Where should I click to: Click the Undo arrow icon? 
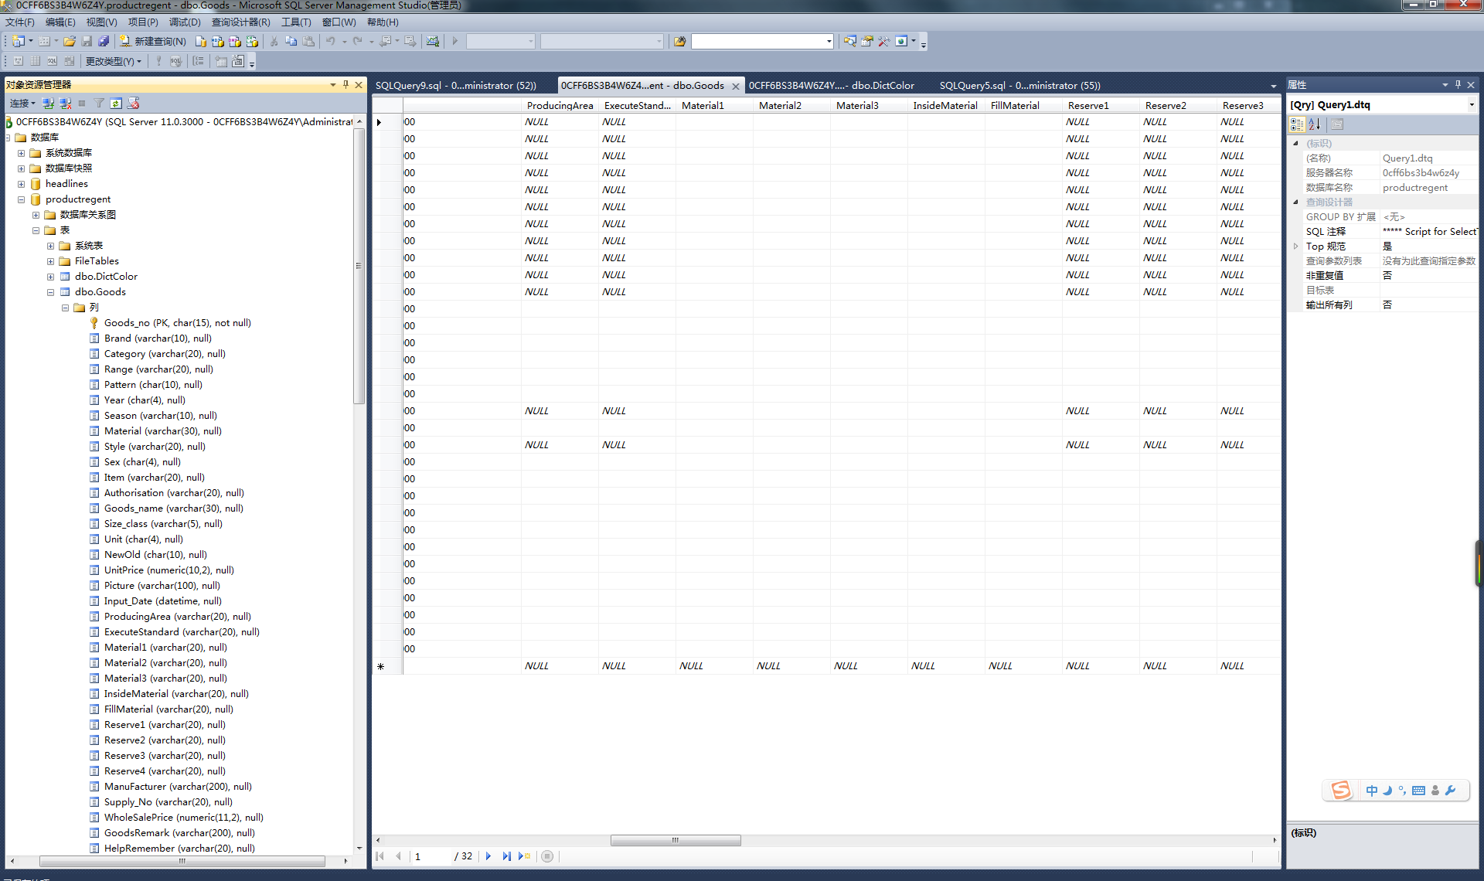tap(330, 41)
